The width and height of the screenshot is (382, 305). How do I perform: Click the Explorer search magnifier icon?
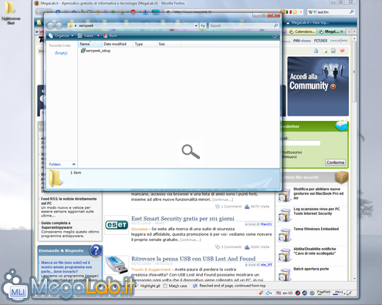tap(276, 25)
